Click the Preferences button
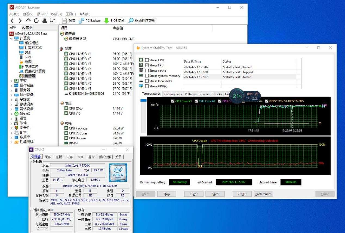345x233 pixels. pos(263,194)
